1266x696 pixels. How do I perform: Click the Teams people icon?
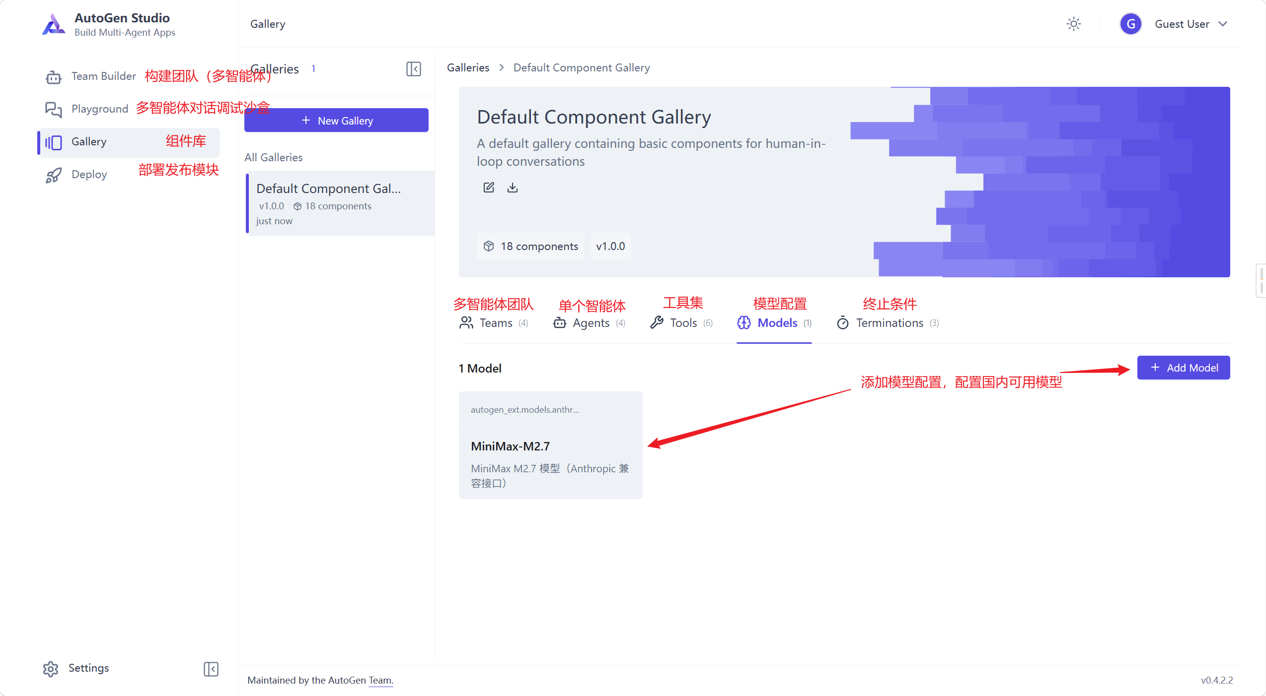click(x=466, y=323)
